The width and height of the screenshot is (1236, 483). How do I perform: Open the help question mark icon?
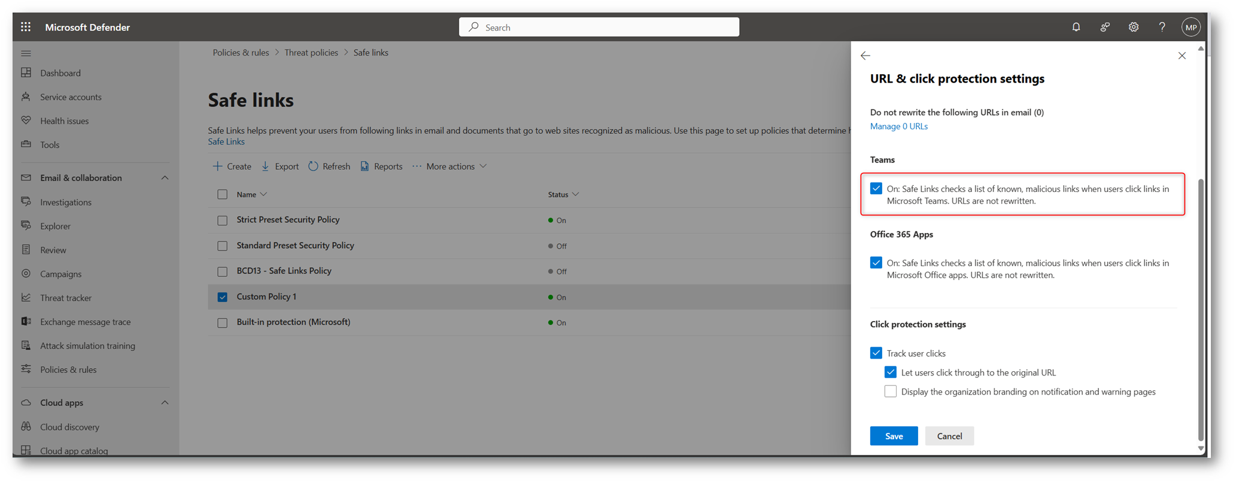[1162, 27]
